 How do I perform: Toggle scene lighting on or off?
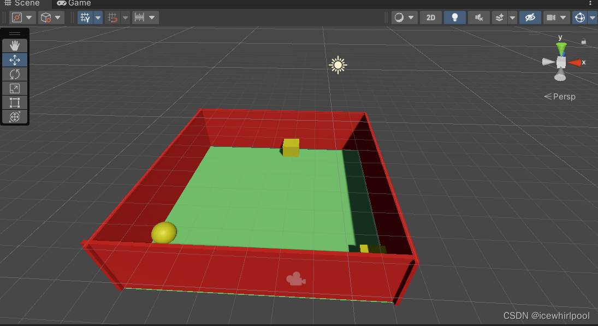(x=454, y=17)
